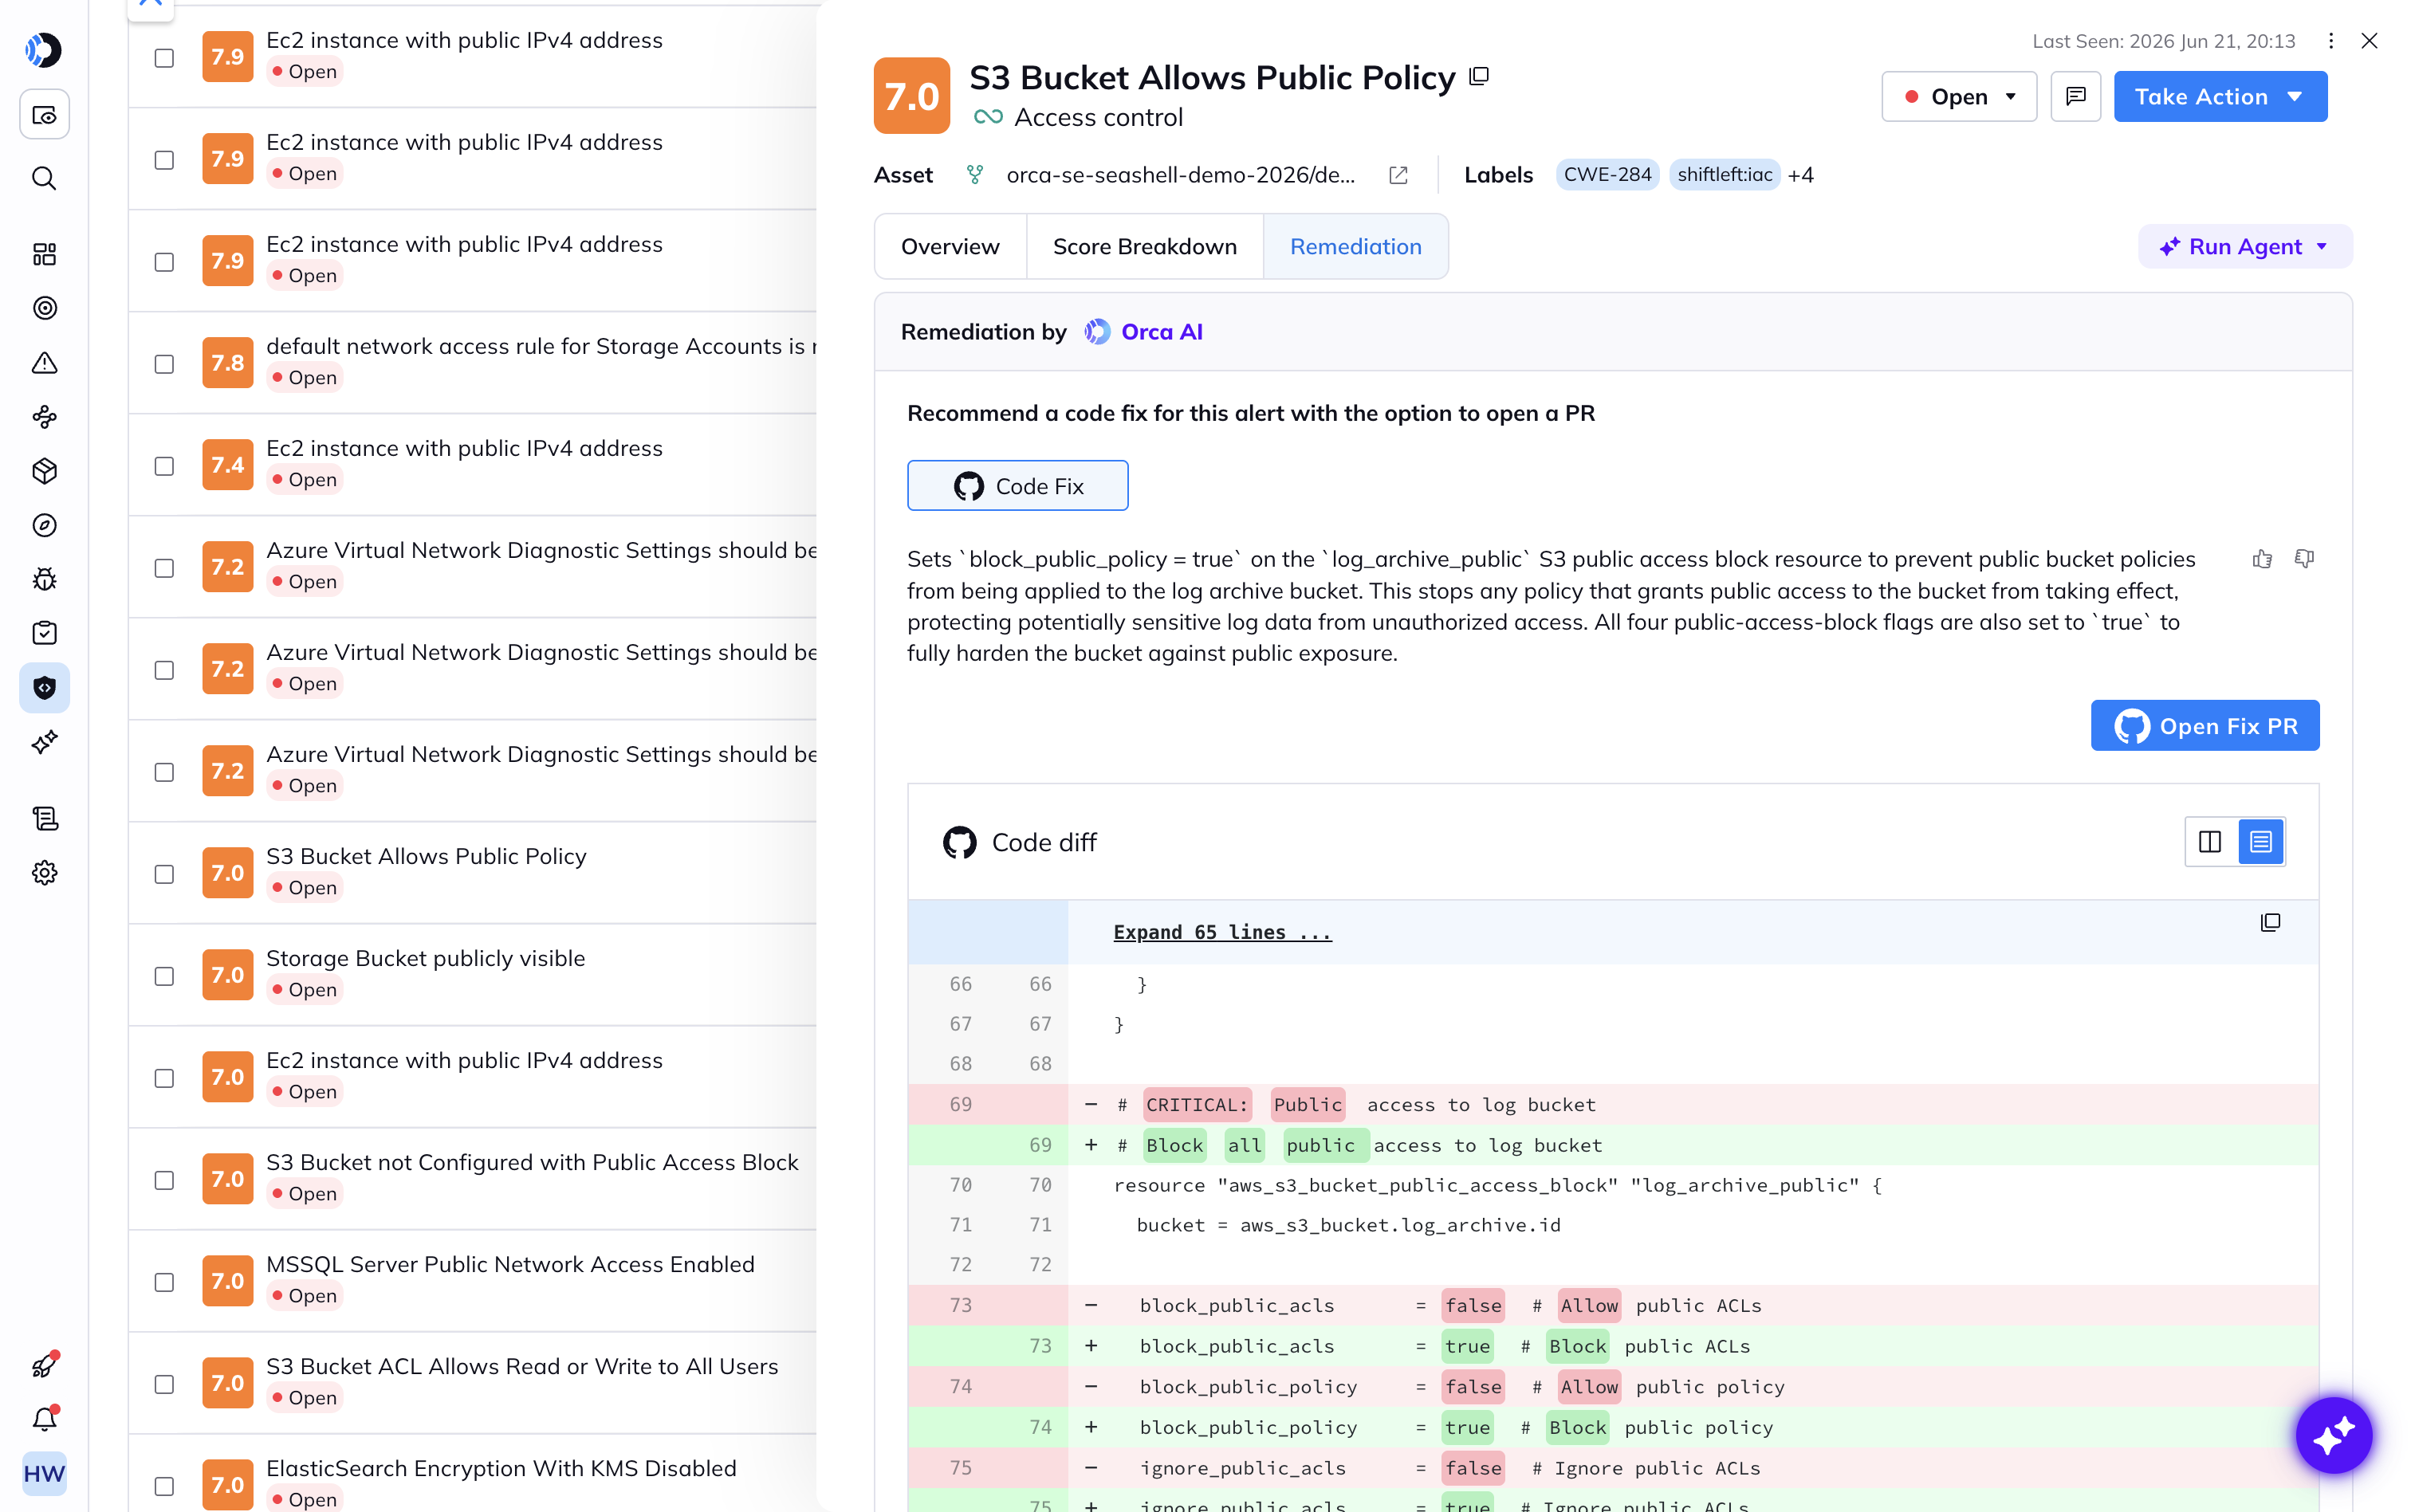
Task: Open the list icon in sidebar
Action: click(x=44, y=819)
